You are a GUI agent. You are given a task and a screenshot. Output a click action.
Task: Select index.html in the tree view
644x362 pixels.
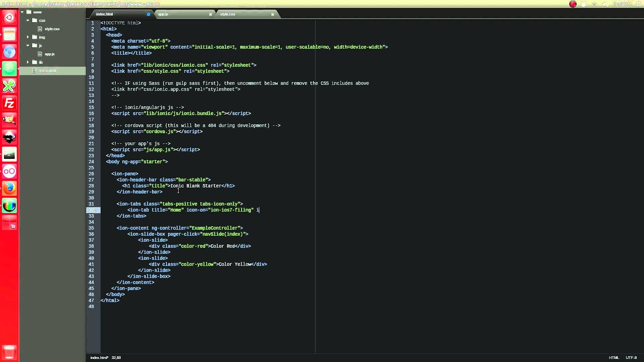tap(53, 71)
